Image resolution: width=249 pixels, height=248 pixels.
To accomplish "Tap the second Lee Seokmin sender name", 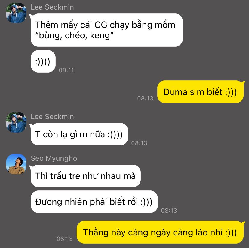I will point(52,117).
